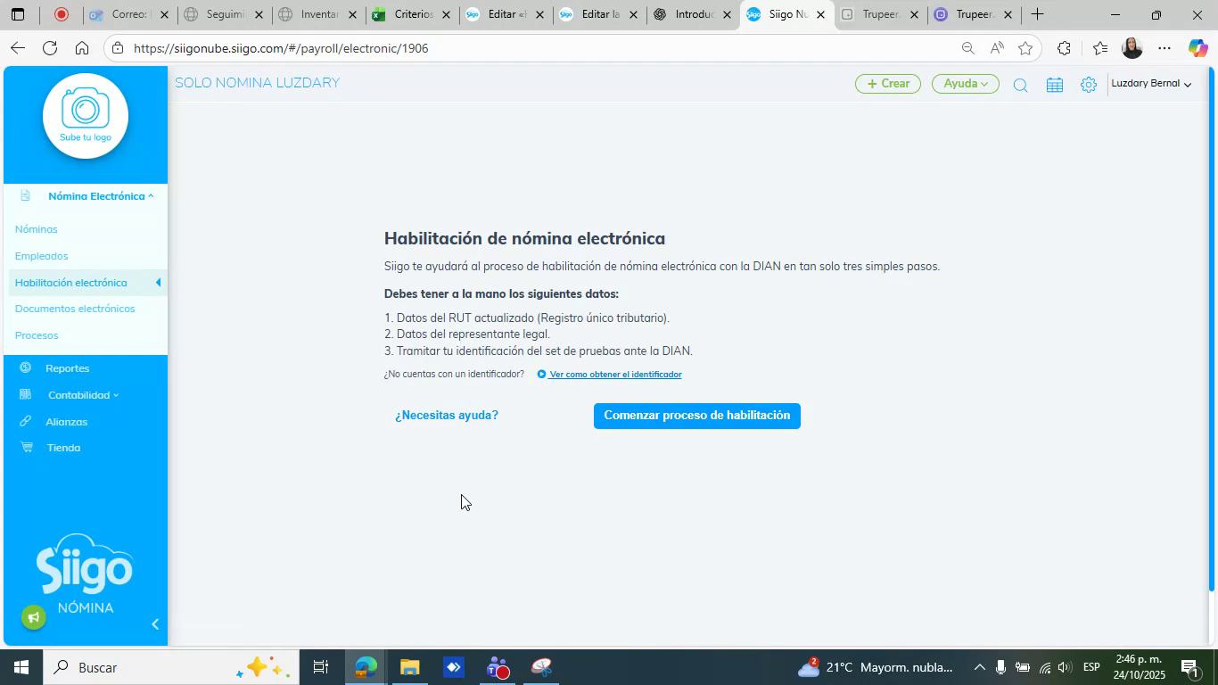Screen dimensions: 1218x685
Task: Switch to the Inventar browser tab
Action: pos(317,14)
